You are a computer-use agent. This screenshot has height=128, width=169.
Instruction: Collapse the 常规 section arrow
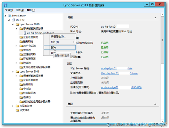pyautogui.click(x=155, y=18)
